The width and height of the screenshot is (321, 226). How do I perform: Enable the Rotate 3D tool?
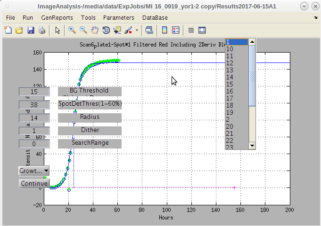pos(106,30)
